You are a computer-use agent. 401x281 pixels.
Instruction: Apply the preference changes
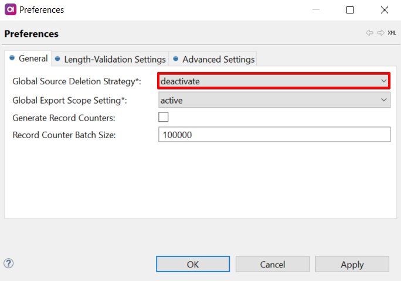click(x=352, y=264)
